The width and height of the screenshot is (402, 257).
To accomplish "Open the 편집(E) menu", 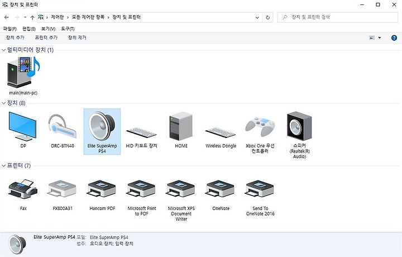I will (29, 28).
